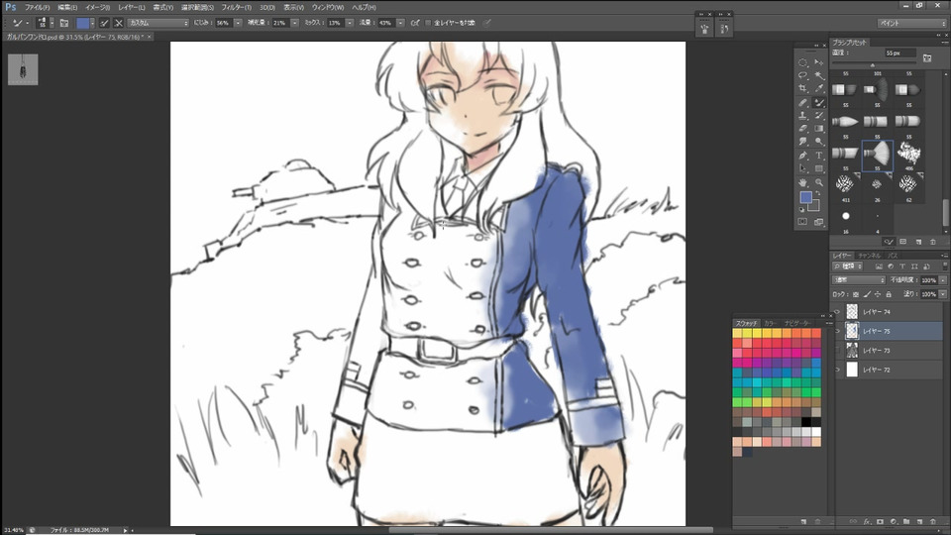Change screen mode in the toolbox

(819, 222)
